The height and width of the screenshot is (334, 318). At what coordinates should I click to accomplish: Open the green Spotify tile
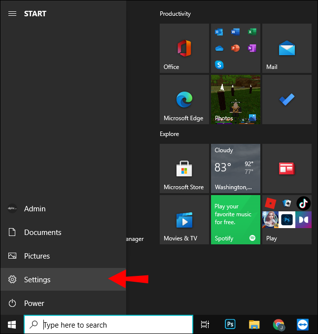pos(236,220)
